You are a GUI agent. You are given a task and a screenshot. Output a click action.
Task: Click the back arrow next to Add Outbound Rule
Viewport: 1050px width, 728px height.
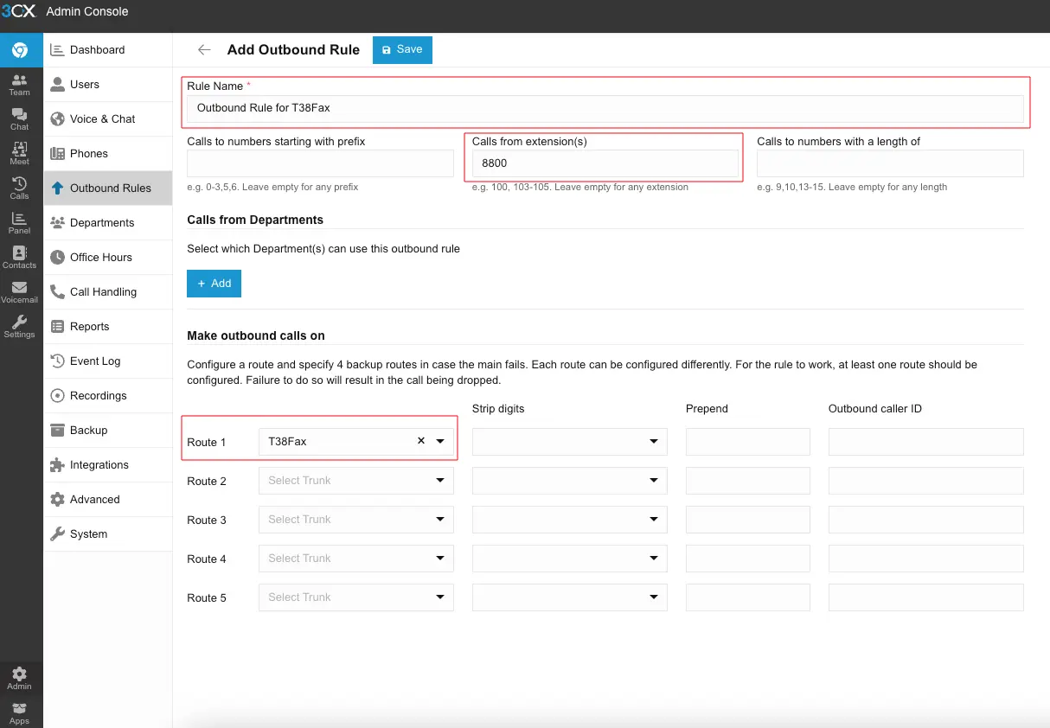coord(204,50)
